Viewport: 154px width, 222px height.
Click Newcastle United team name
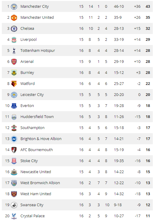click(x=36, y=172)
